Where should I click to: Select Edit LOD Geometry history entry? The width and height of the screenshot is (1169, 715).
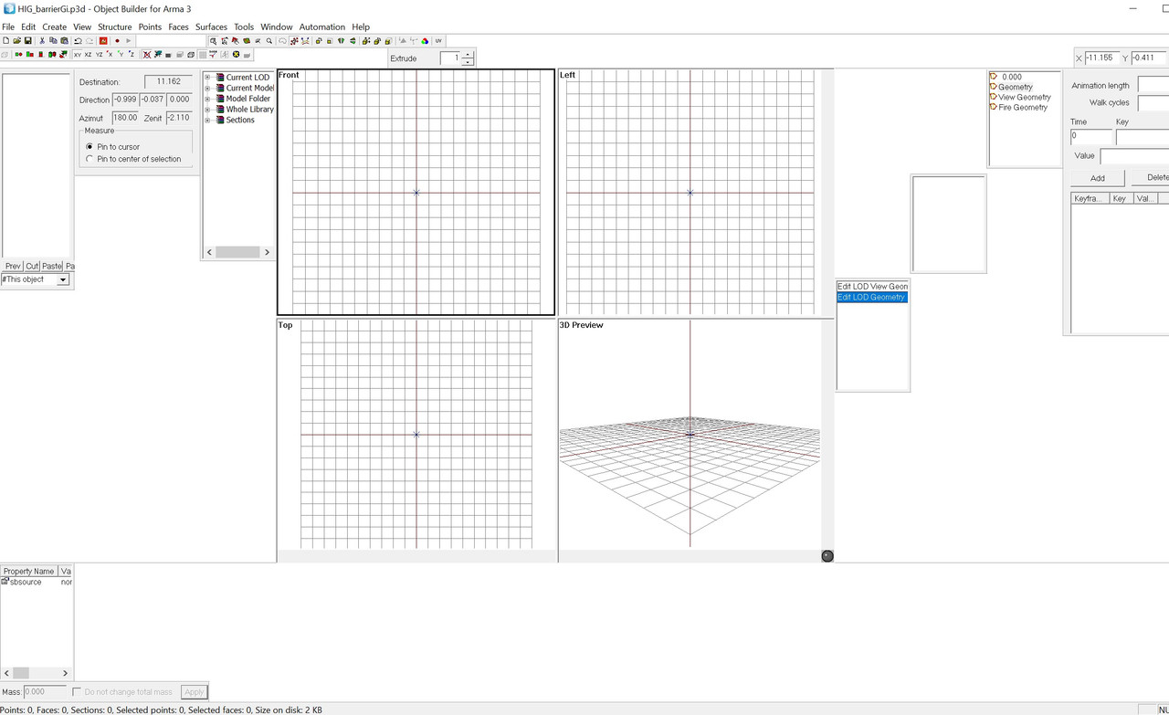(872, 297)
